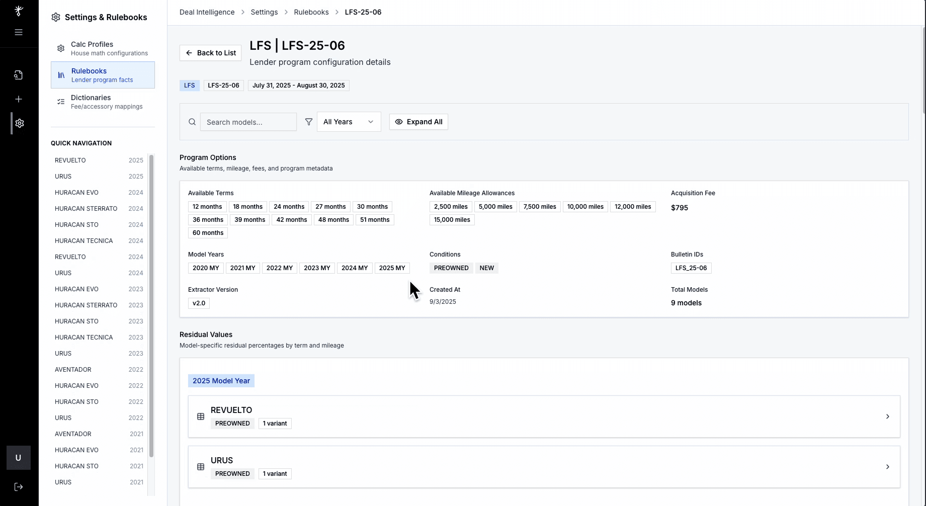The image size is (926, 506).
Task: Click the logout icon at bottom left
Action: coord(19,487)
